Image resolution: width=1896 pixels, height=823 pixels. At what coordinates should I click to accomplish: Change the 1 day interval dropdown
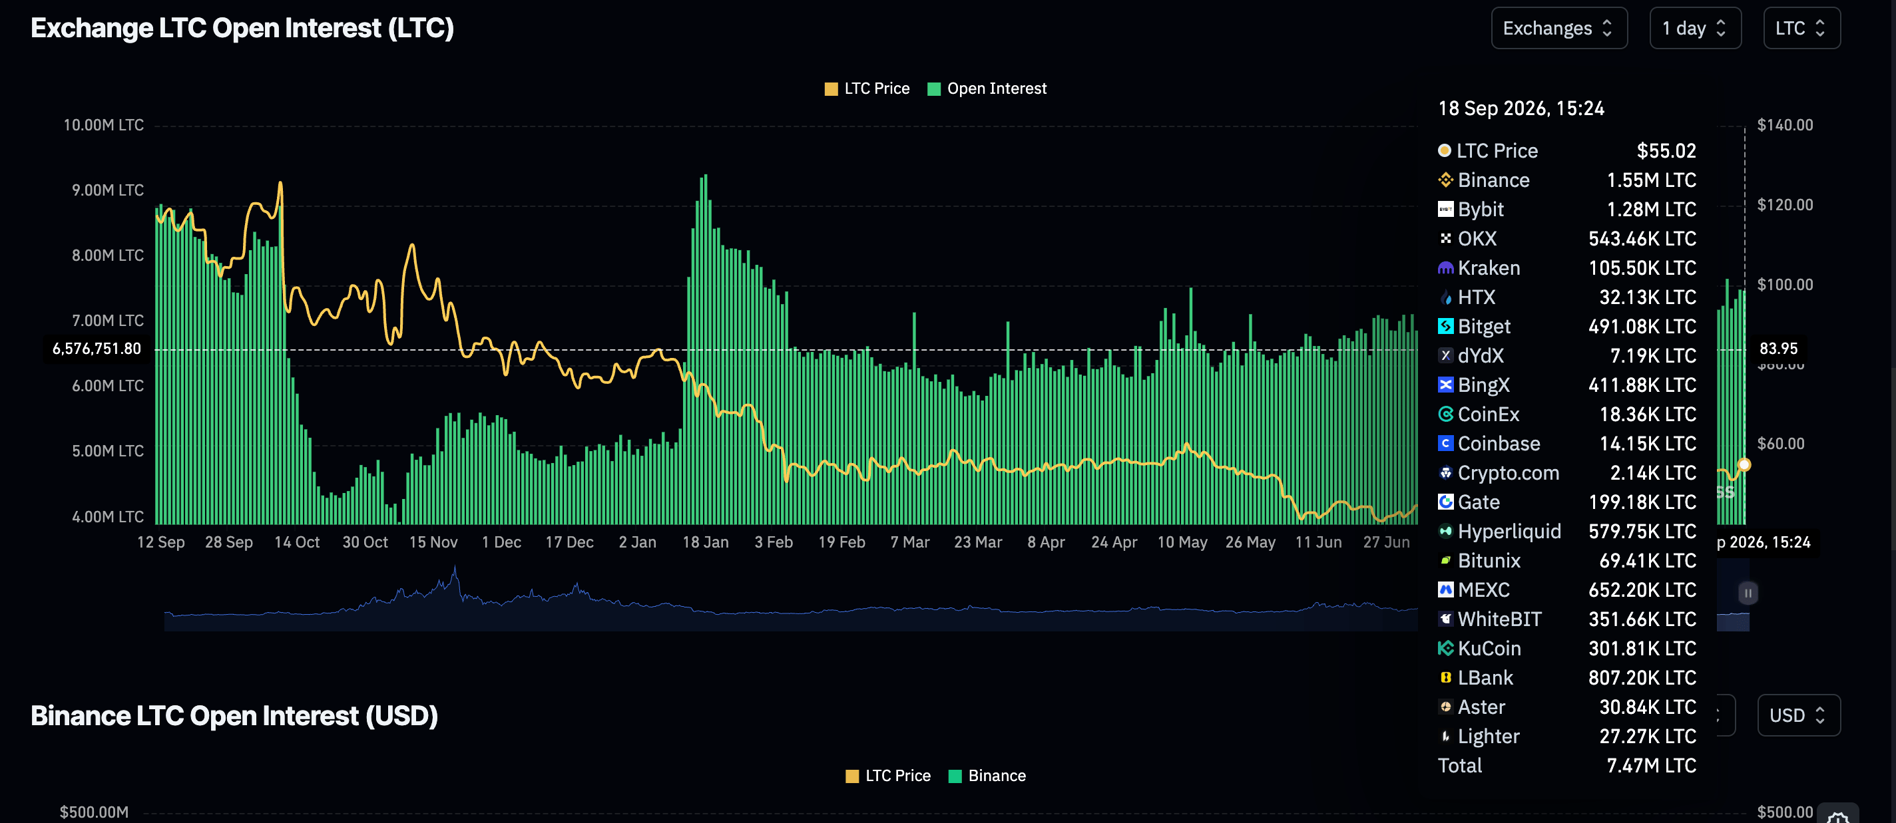click(1695, 28)
